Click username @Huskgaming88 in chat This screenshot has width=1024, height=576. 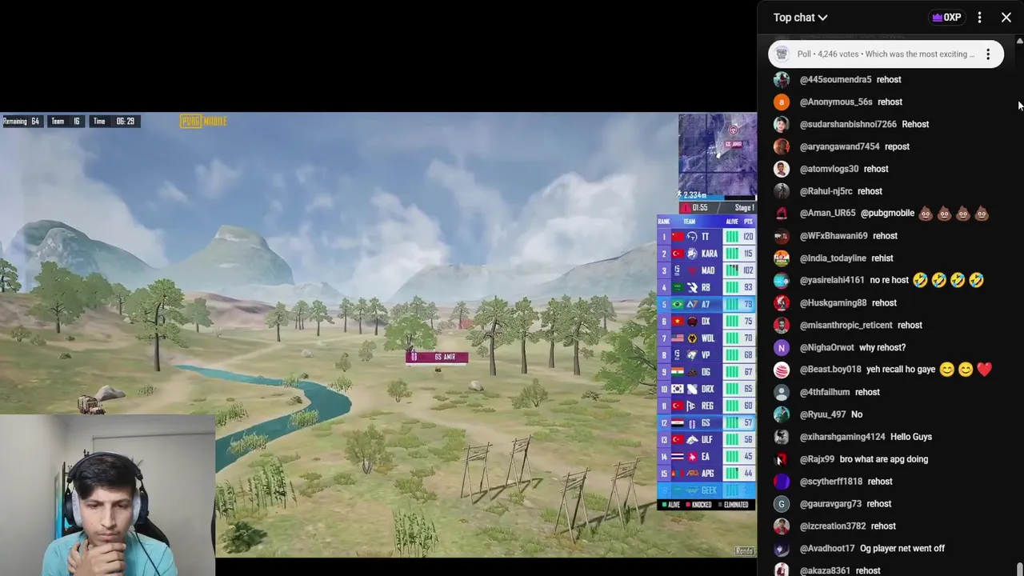coord(833,302)
